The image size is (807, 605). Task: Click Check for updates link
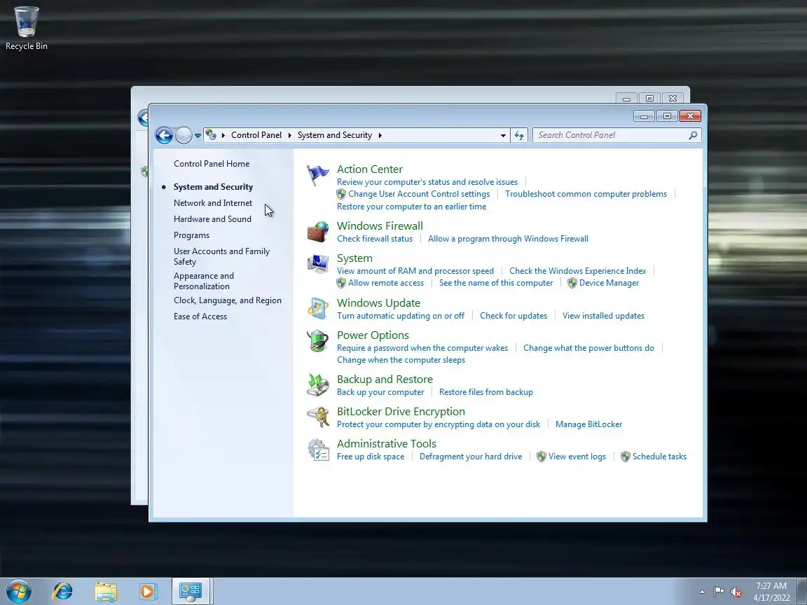513,316
